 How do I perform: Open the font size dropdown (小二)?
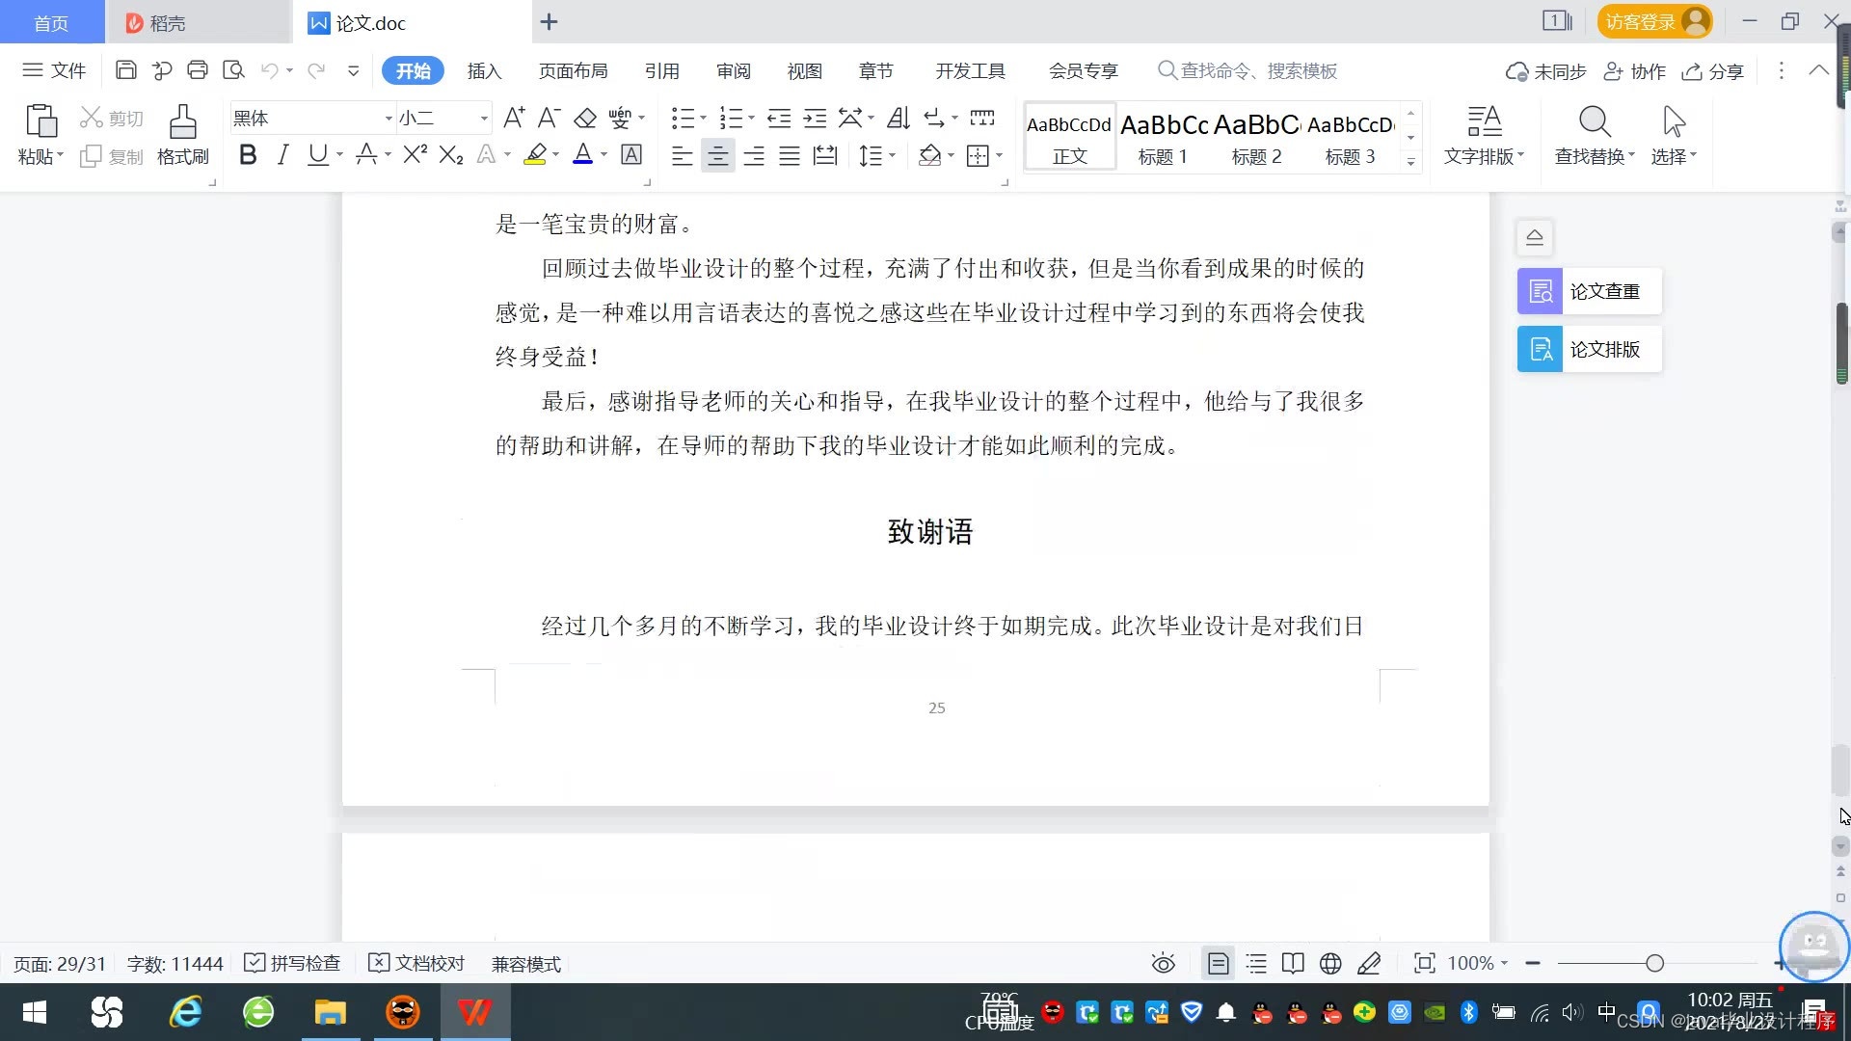click(x=484, y=119)
